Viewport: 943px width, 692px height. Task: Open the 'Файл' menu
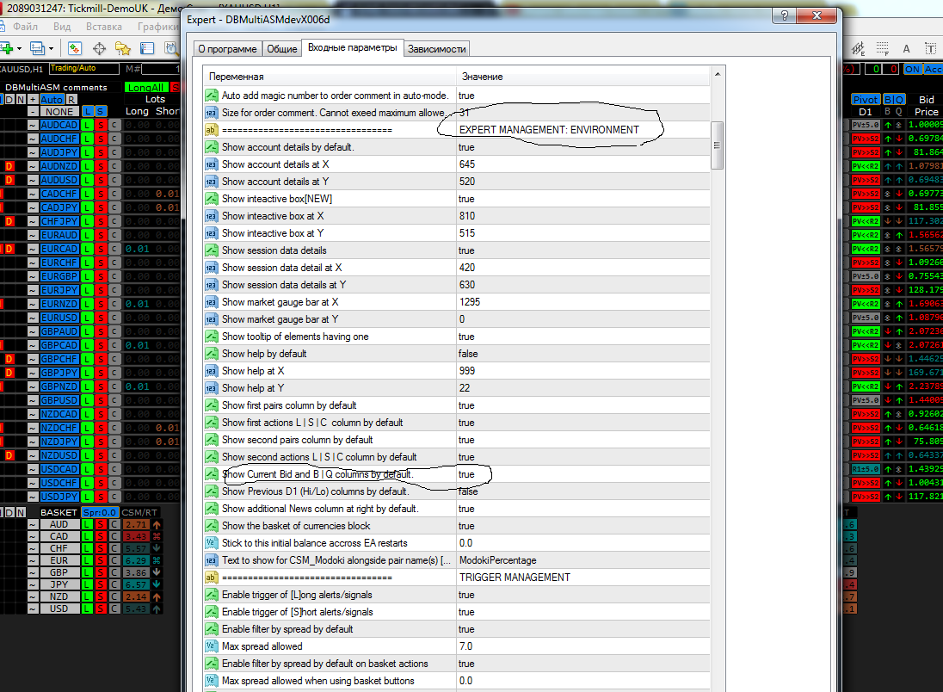25,27
